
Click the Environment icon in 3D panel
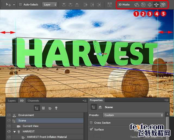tap(14, 115)
